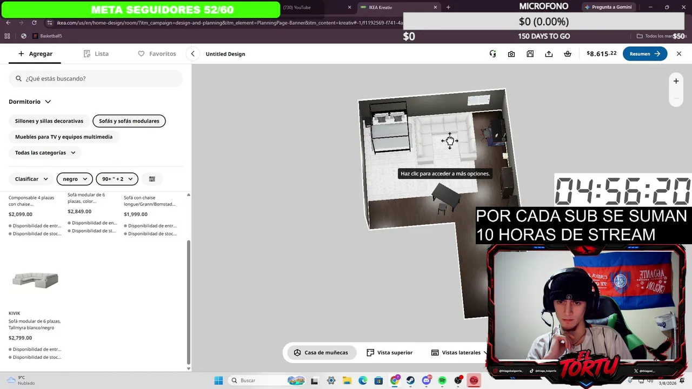
Task: Open the shopping basket icon
Action: coord(568,54)
